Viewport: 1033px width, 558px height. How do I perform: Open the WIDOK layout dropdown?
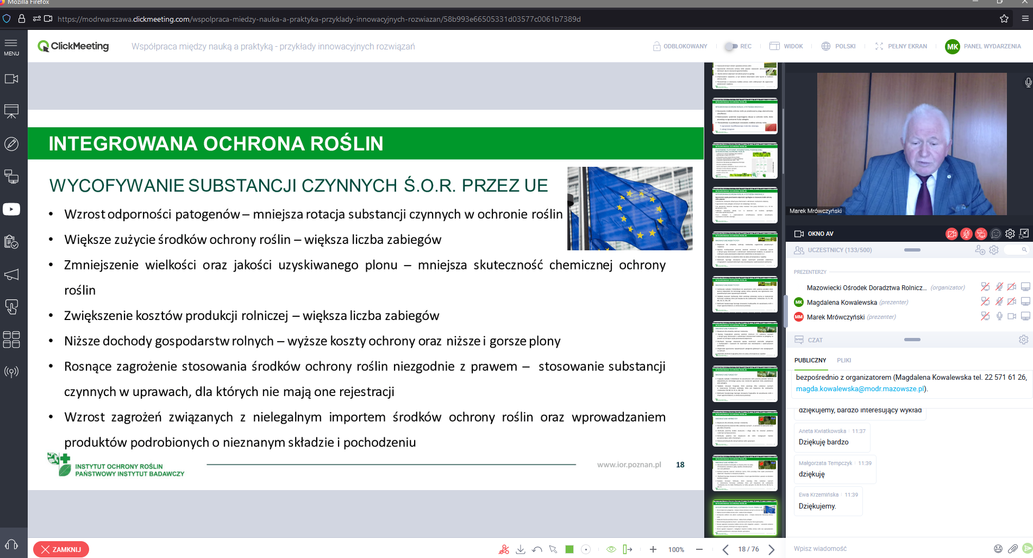[x=786, y=46]
